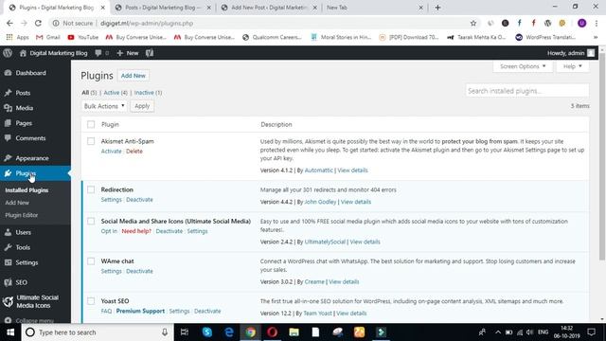Click the Yoast icon in admin bar
The height and width of the screenshot is (341, 606).
(150, 53)
